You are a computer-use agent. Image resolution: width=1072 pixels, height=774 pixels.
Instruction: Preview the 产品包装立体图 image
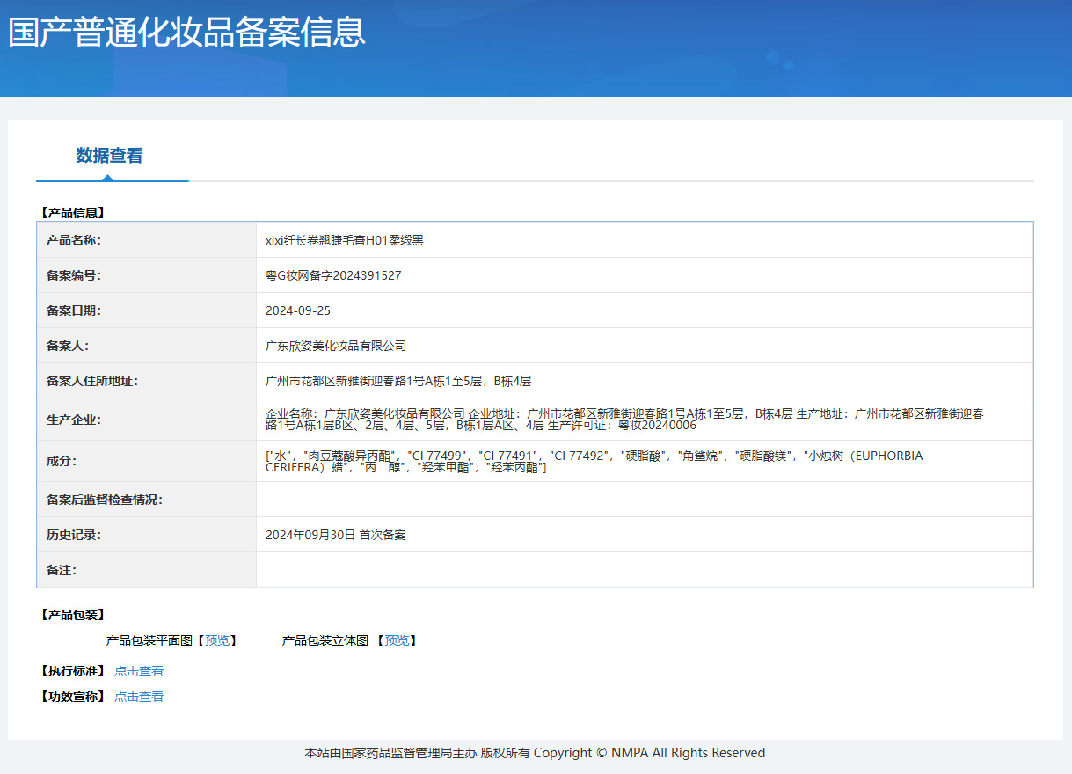(x=395, y=640)
